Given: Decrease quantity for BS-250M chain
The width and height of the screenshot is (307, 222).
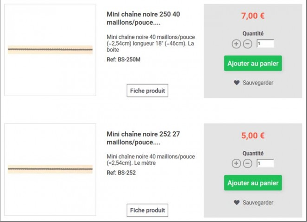Looking at the screenshot, I should [x=247, y=44].
